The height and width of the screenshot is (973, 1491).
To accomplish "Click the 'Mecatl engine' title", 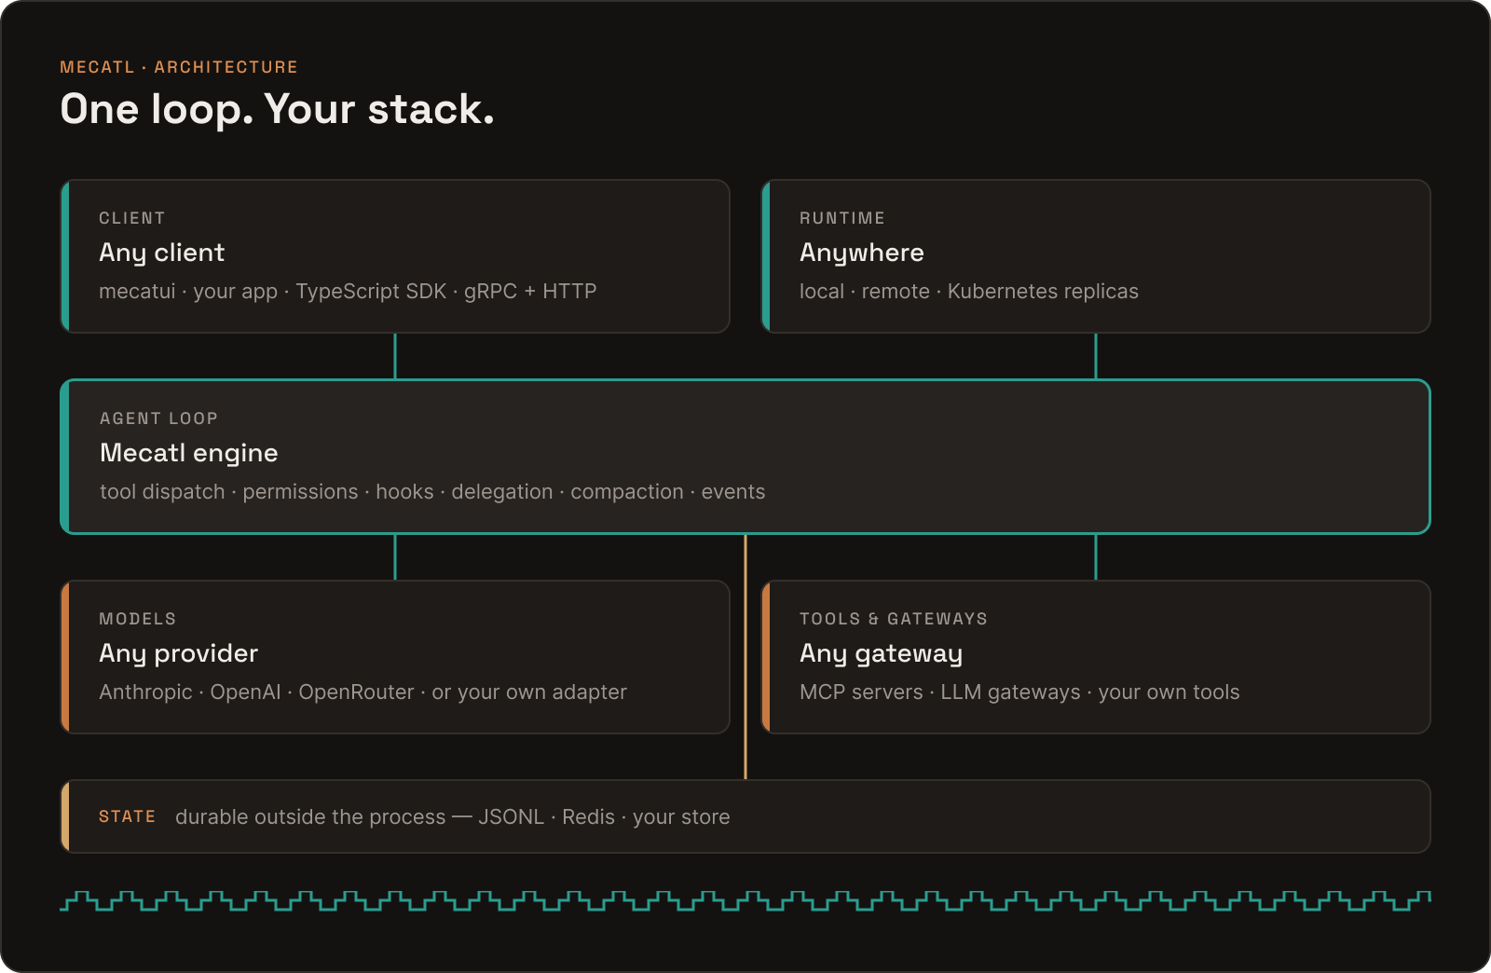I will (x=189, y=453).
